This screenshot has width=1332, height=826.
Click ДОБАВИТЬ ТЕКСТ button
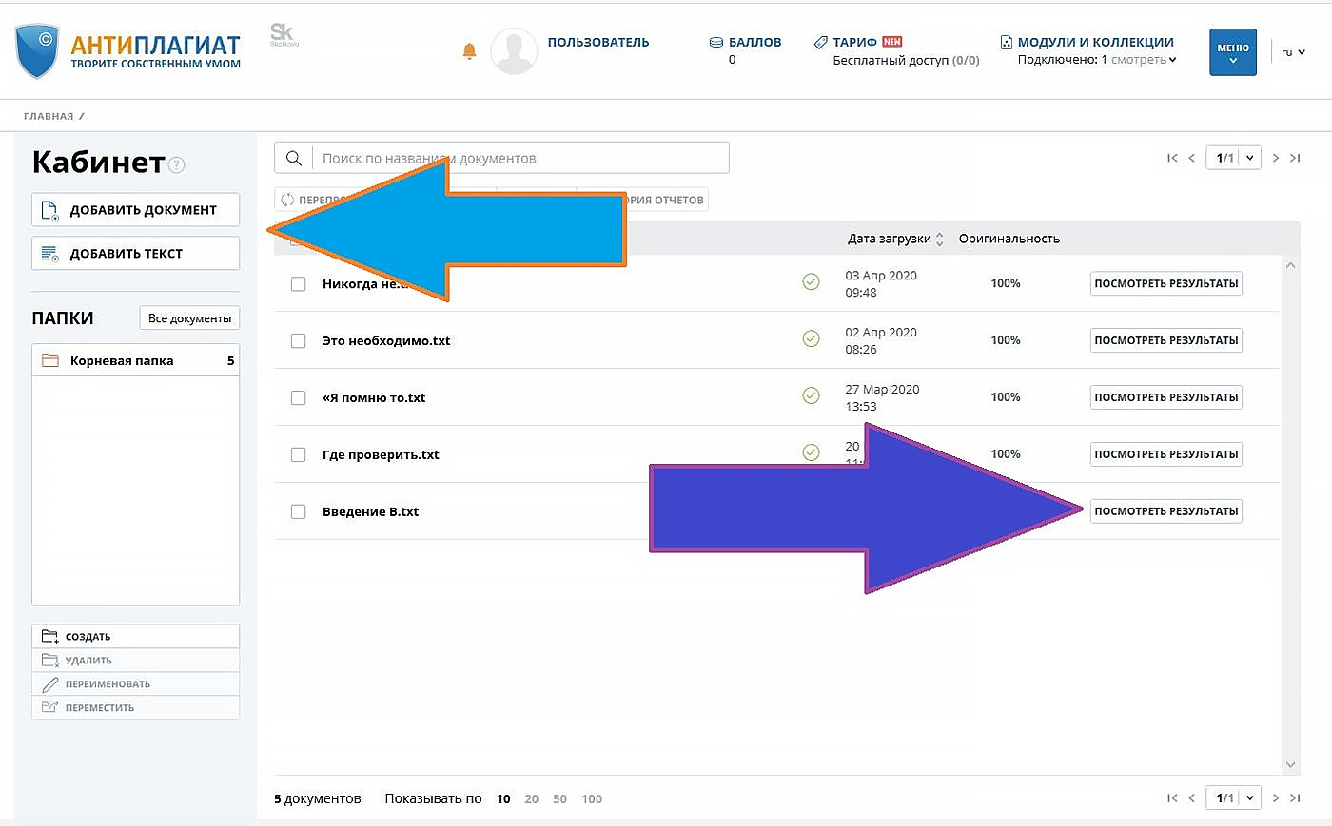click(x=135, y=254)
